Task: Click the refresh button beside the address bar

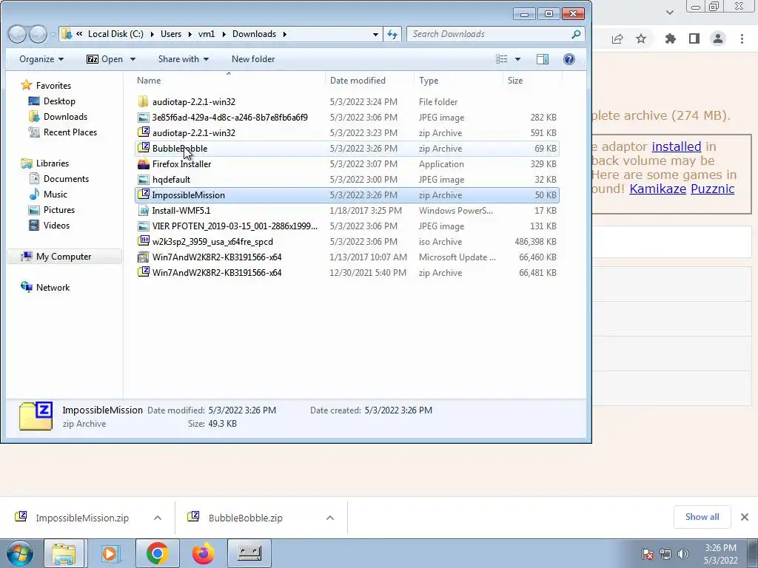Action: tap(392, 34)
